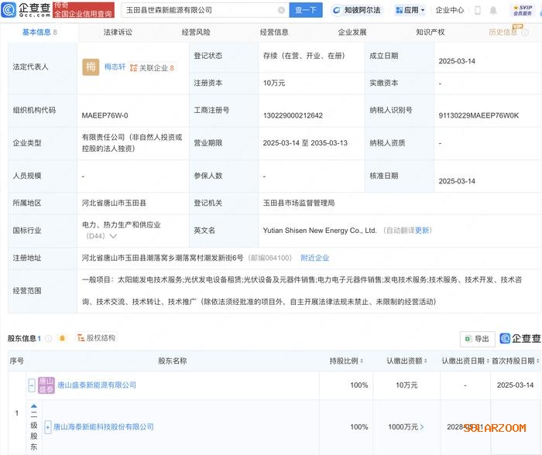The width and height of the screenshot is (542, 455).
Task: Expand 1000万元 subscribed capital details
Action: point(421,427)
